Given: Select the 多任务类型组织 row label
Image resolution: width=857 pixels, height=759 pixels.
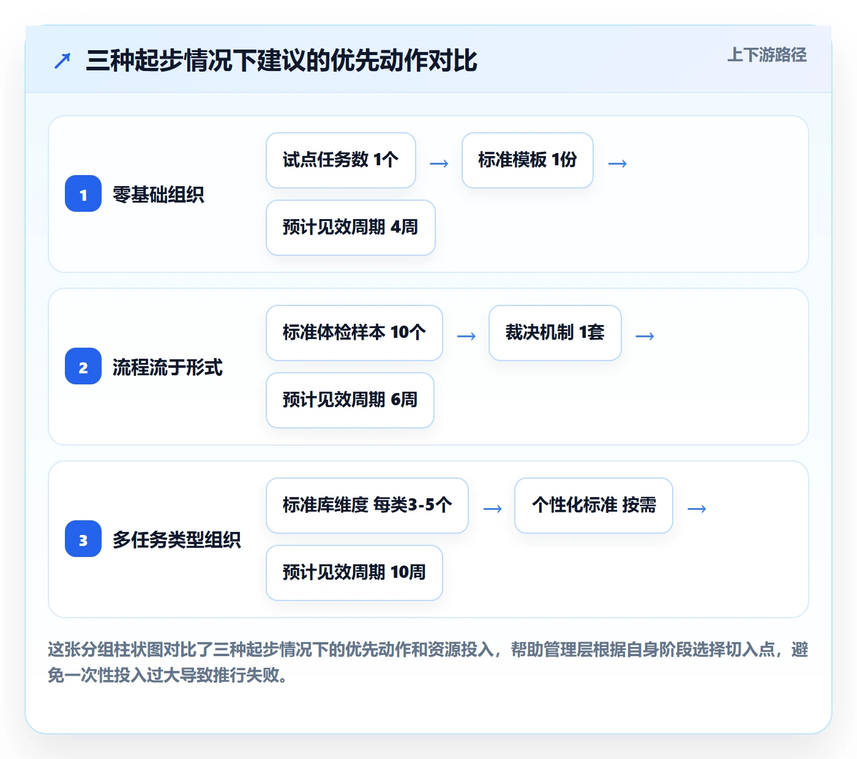Looking at the screenshot, I should coord(177,540).
